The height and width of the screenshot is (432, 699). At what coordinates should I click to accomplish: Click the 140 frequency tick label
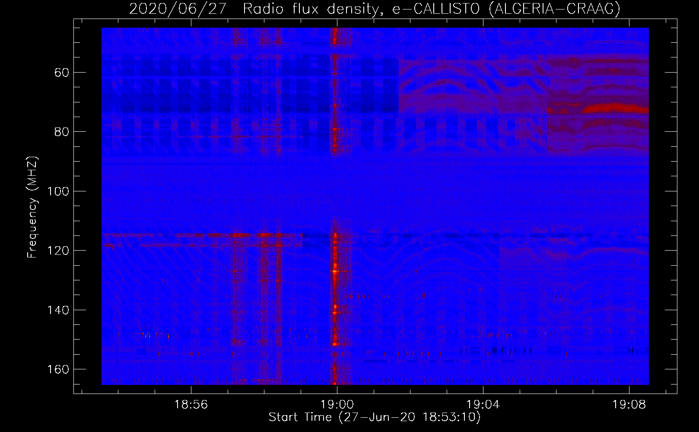[x=58, y=310]
